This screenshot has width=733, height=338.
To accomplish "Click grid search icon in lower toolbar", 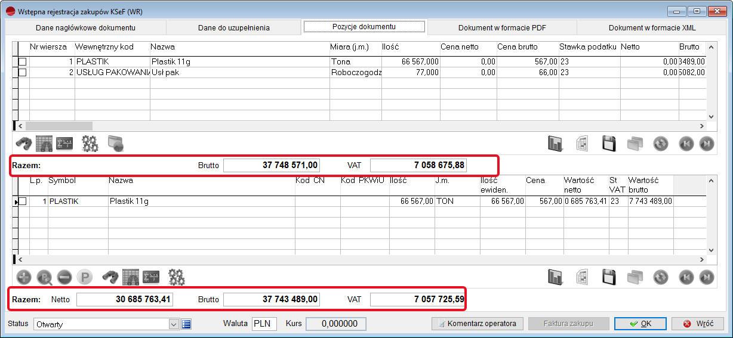I will 131,277.
